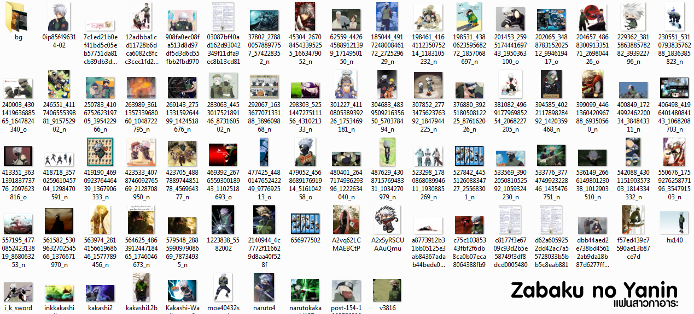This screenshot has height=314, width=694.
Task: Select the fire image 263989_361
Action: 141,87
